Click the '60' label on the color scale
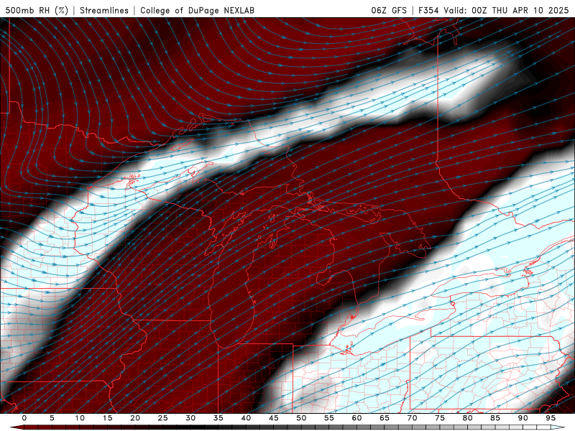 [x=356, y=418]
